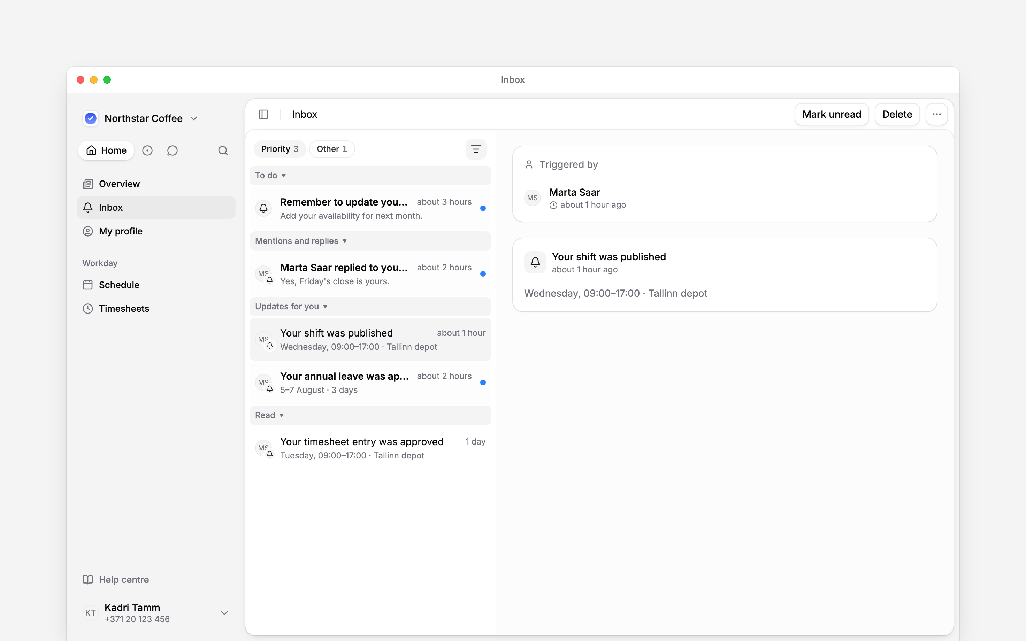Toggle the sidebar panel icon

point(263,115)
